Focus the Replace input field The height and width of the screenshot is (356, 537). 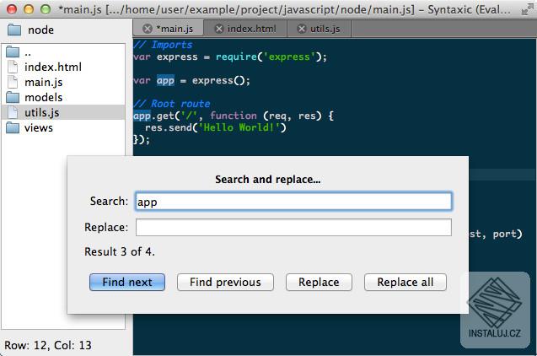tap(293, 228)
